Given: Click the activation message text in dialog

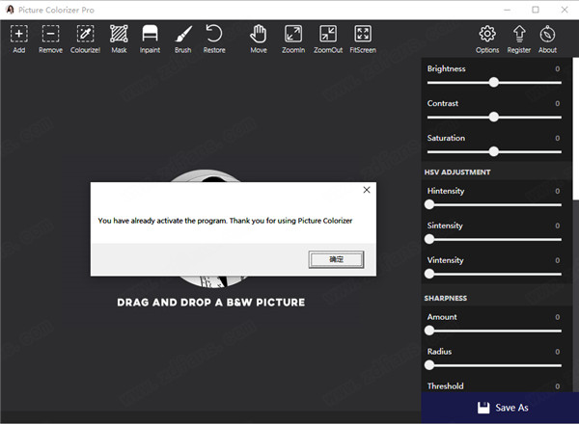Looking at the screenshot, I should pos(225,221).
